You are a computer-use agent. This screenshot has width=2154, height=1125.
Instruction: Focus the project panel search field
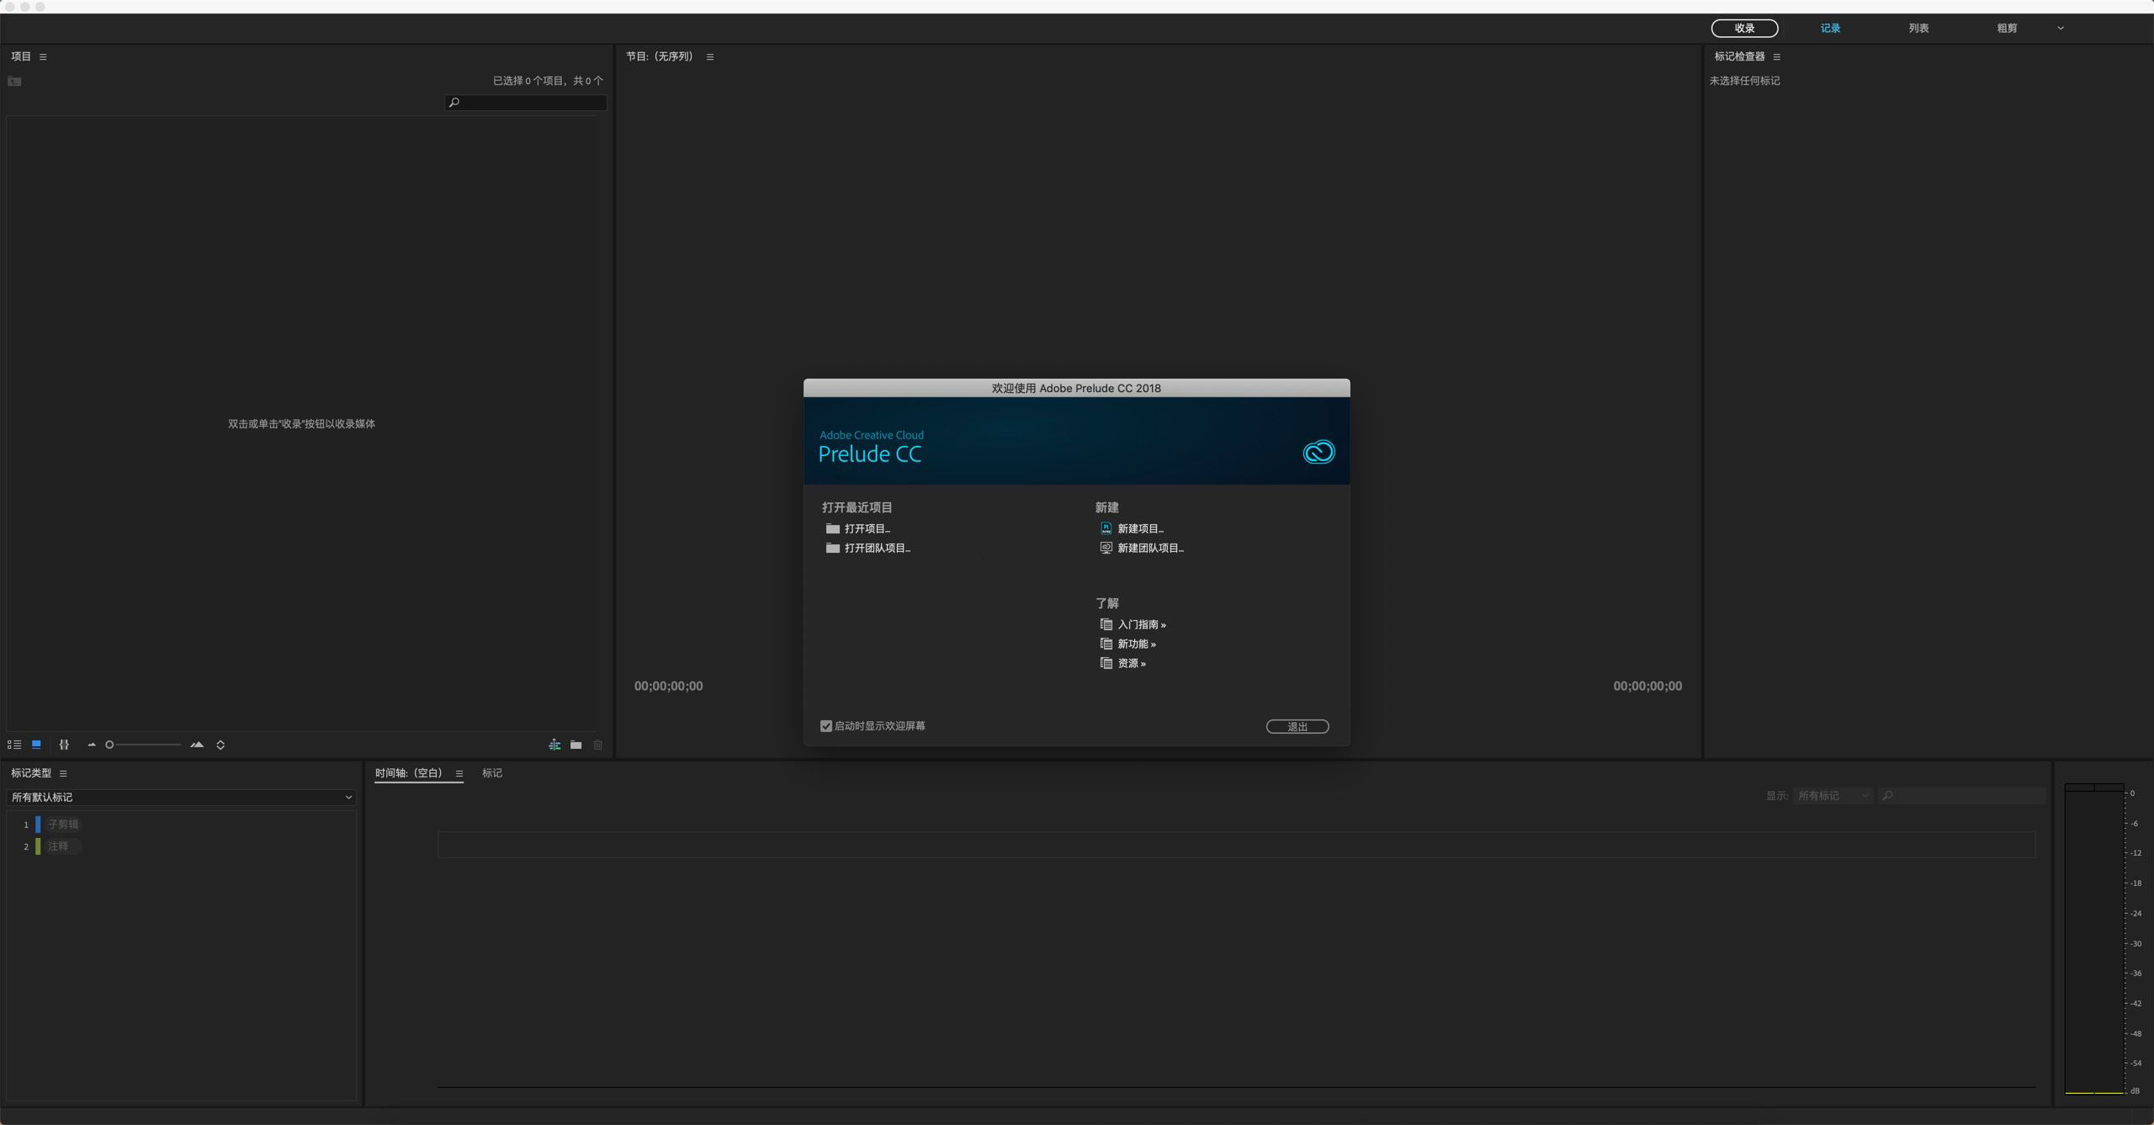pyautogui.click(x=526, y=103)
